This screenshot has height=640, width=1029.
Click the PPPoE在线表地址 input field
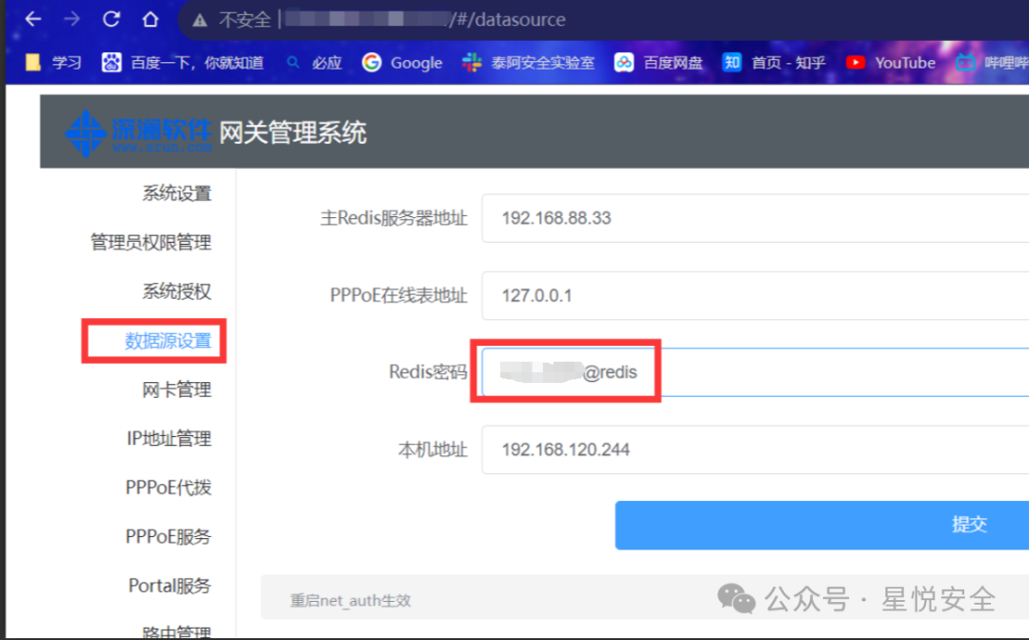pos(756,296)
